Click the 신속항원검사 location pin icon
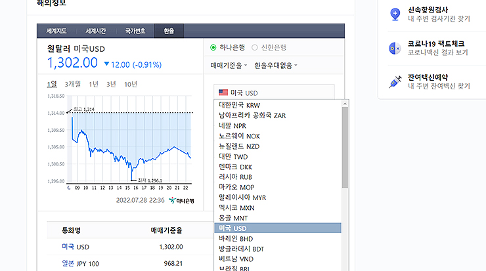Screen dimensions: 486x271 [x=395, y=14]
